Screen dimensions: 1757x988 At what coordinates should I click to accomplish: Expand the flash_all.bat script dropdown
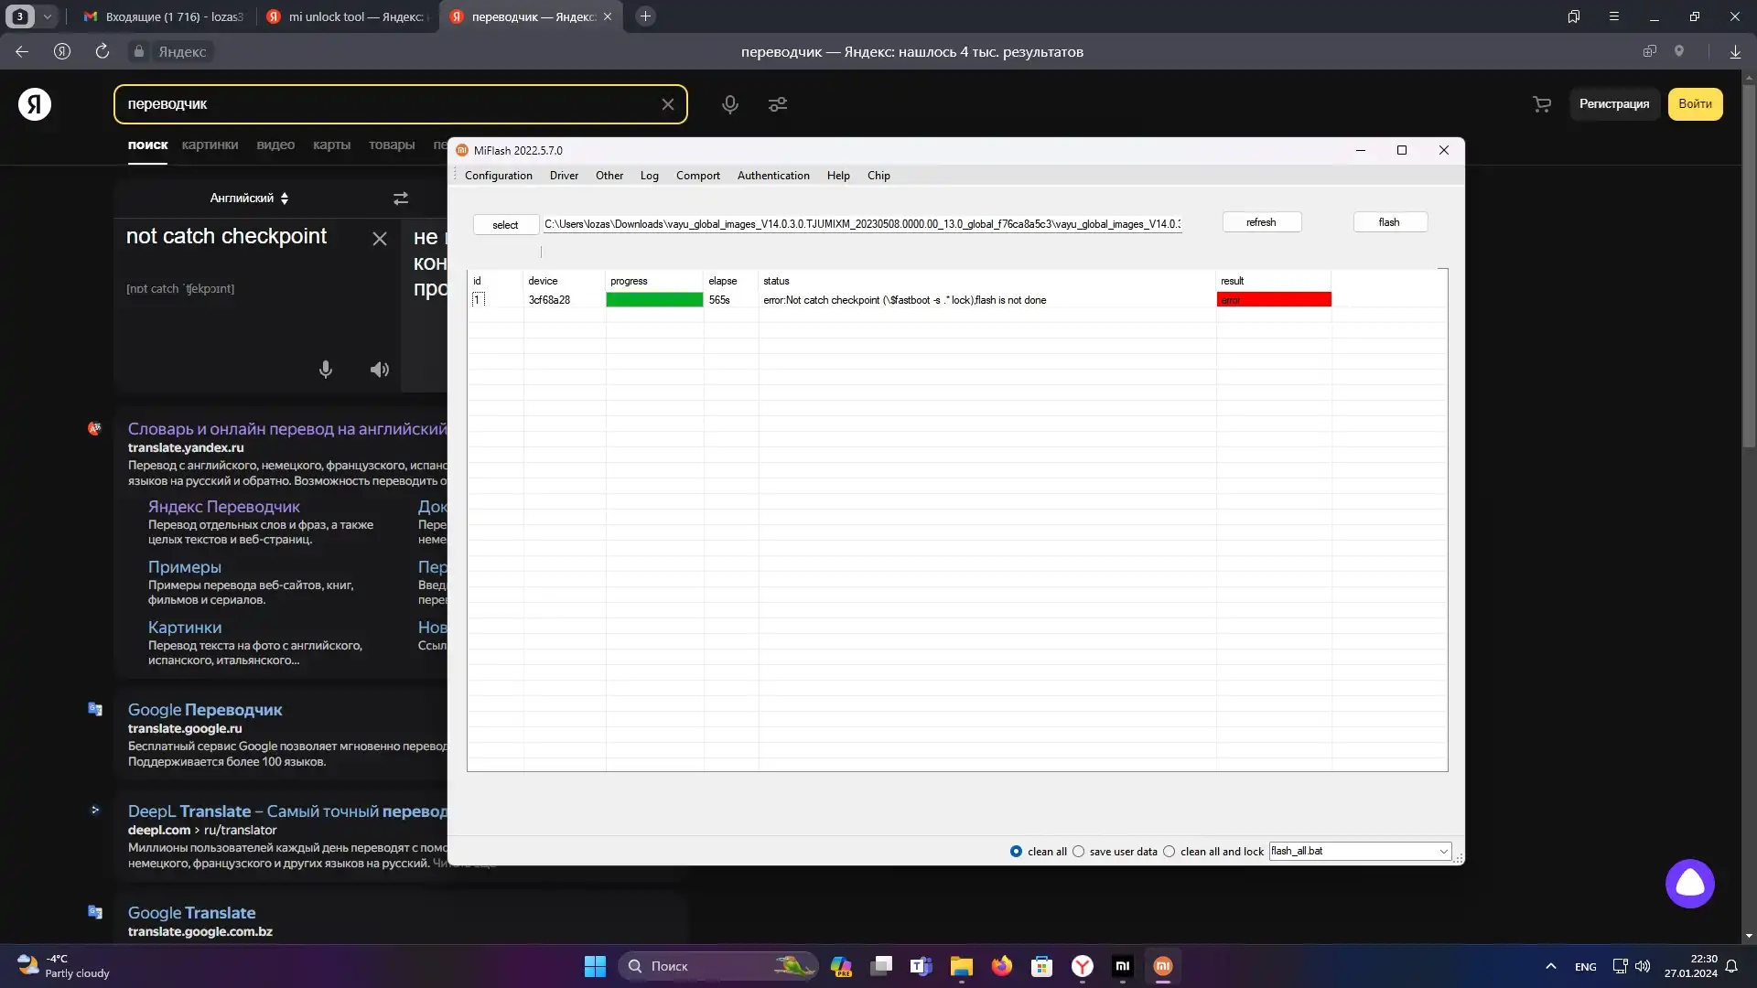pos(1443,852)
